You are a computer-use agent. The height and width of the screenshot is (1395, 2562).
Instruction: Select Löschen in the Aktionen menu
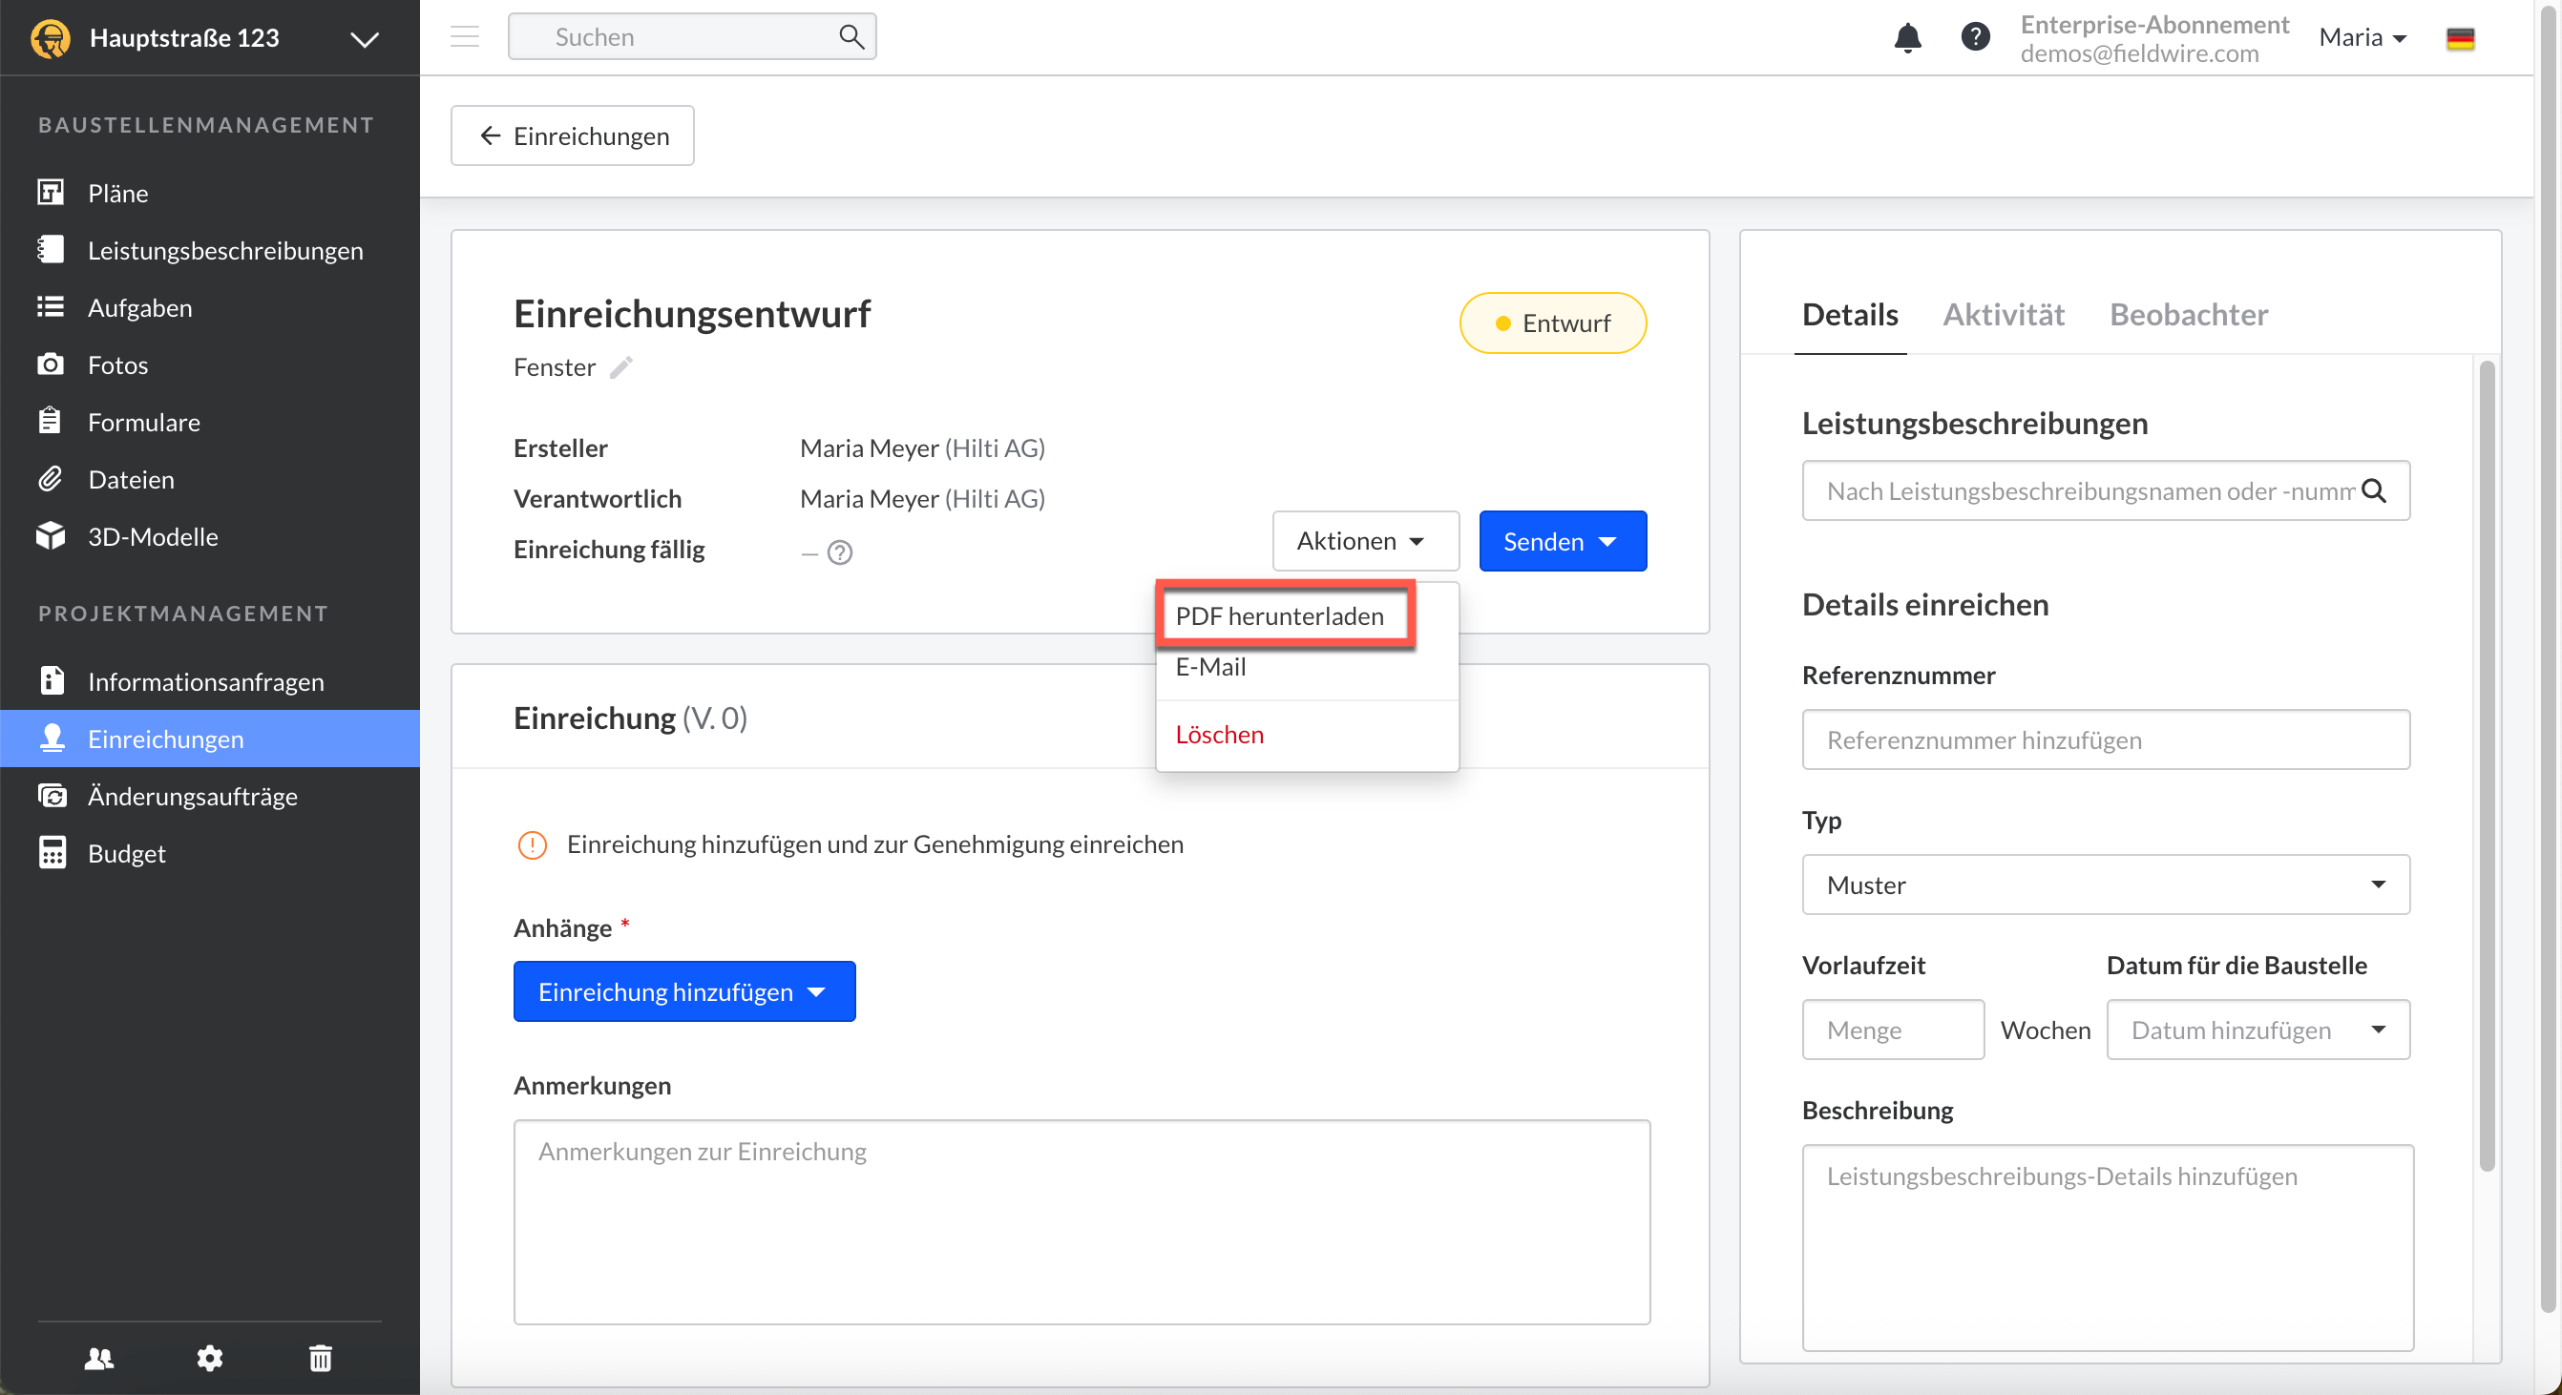[1219, 734]
